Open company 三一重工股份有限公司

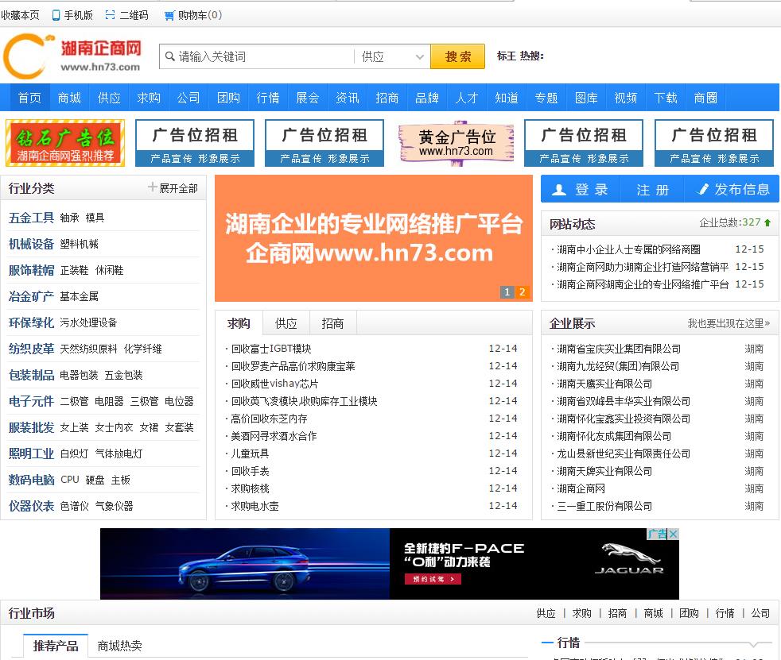coord(604,506)
